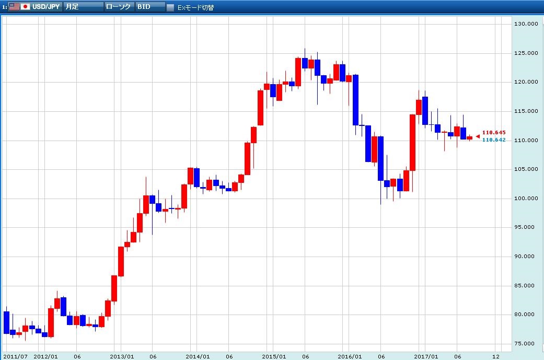Image resolution: width=544 pixels, height=360 pixels.
Task: Click the 115.000 price axis label
Action: click(x=526, y=111)
